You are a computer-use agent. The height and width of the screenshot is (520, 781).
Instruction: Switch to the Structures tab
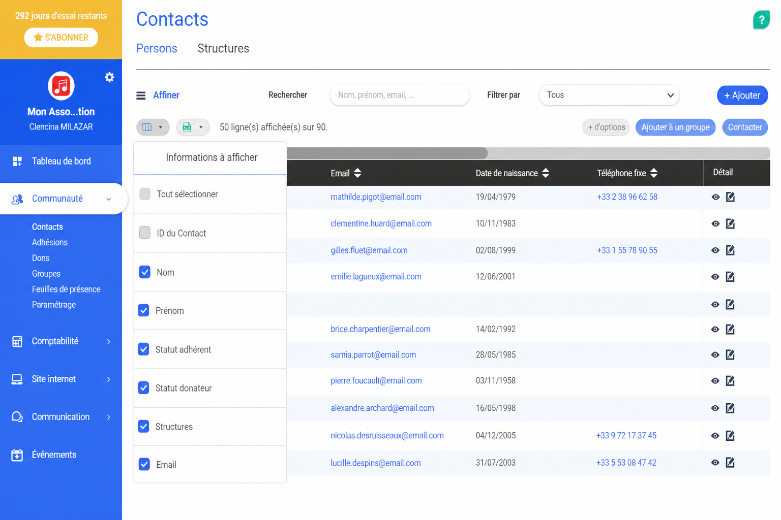coord(223,48)
